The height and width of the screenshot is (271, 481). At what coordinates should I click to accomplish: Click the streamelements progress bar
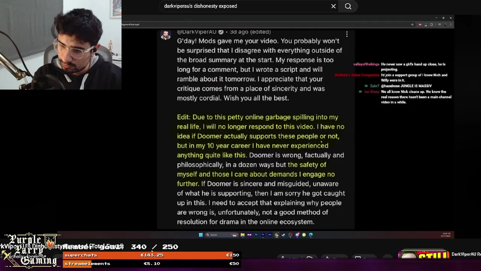click(x=151, y=263)
